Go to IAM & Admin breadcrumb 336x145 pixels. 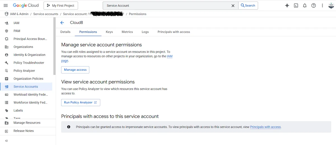tap(19, 14)
